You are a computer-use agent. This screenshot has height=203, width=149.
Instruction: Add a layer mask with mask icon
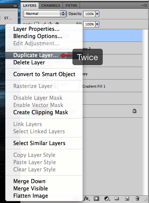pos(96,198)
